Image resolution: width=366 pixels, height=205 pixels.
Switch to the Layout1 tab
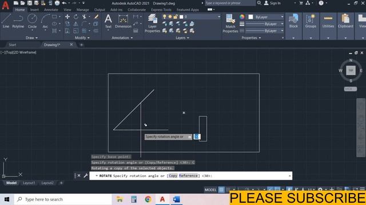tap(29, 183)
